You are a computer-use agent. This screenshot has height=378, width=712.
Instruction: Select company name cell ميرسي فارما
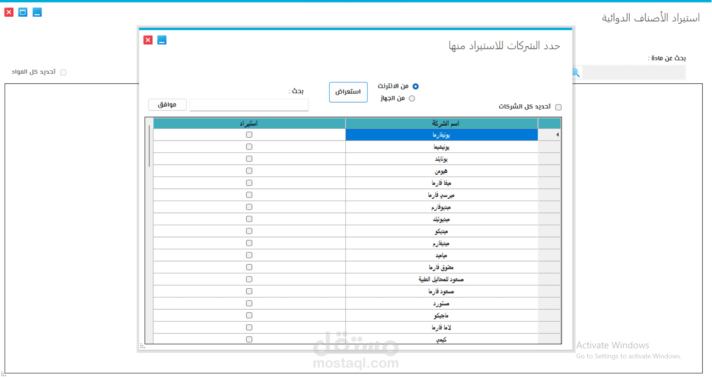[x=442, y=195]
